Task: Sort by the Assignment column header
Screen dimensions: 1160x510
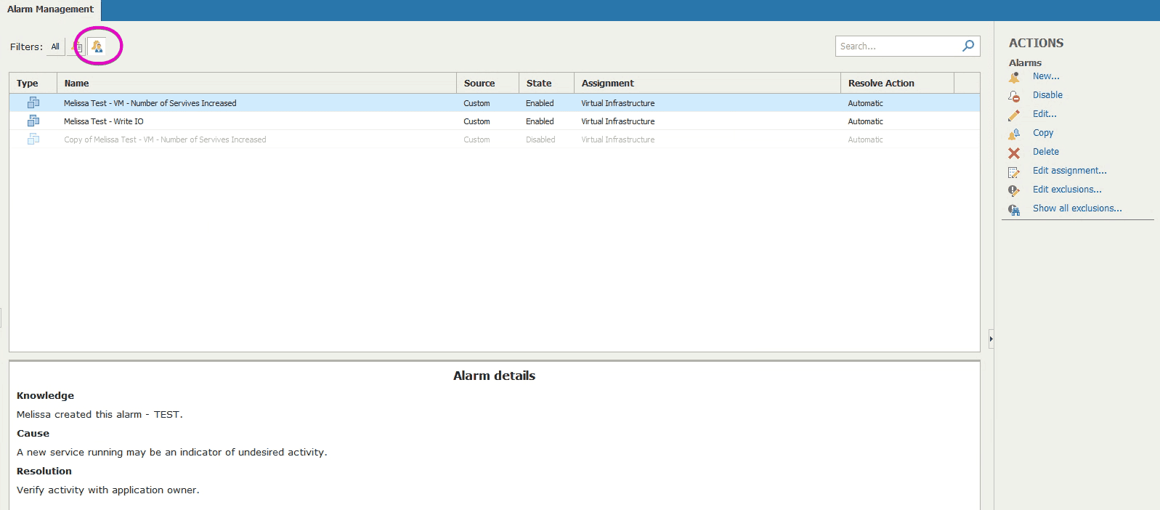Action: tap(707, 83)
